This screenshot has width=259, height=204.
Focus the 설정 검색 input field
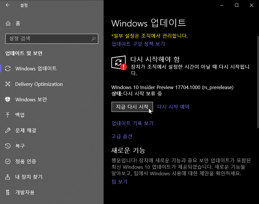[x=52, y=39]
